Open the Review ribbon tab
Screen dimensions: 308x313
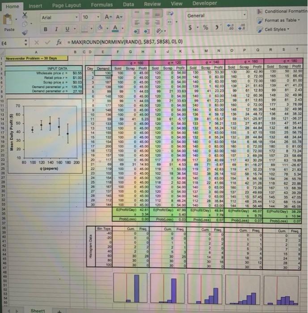point(152,4)
